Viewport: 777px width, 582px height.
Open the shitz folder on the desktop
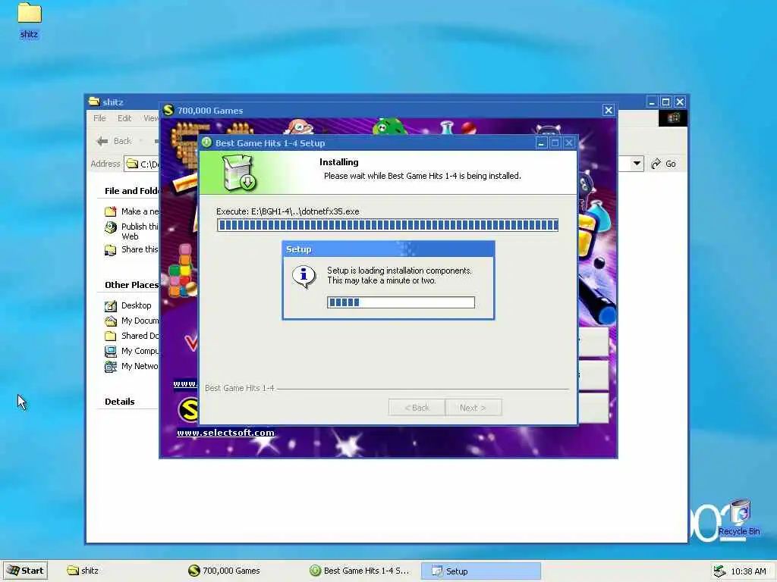30,20
